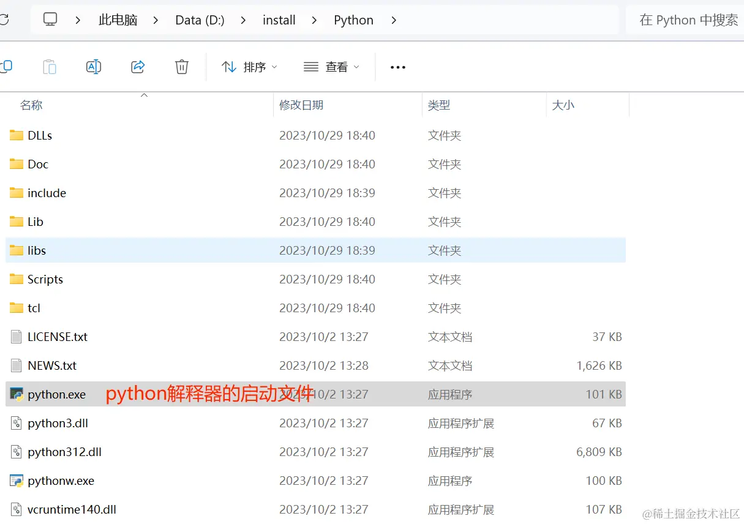Expand chevron after computer icon in address bar
Viewport: 744px width, 524px height.
coord(78,20)
